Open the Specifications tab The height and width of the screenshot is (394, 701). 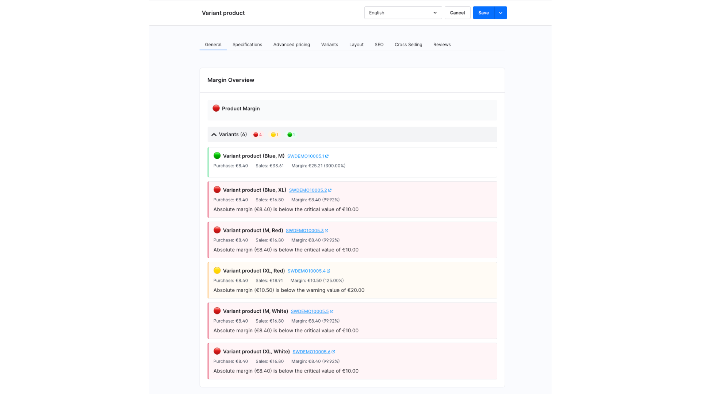[247, 45]
